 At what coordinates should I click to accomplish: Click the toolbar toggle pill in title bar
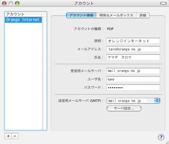tap(163, 3)
